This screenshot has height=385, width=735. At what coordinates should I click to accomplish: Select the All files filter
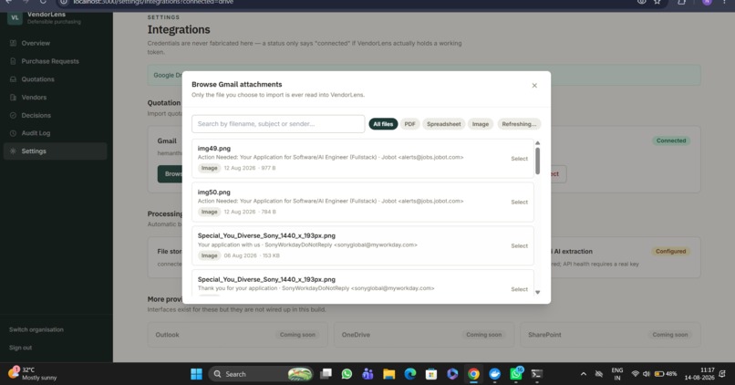click(x=383, y=124)
